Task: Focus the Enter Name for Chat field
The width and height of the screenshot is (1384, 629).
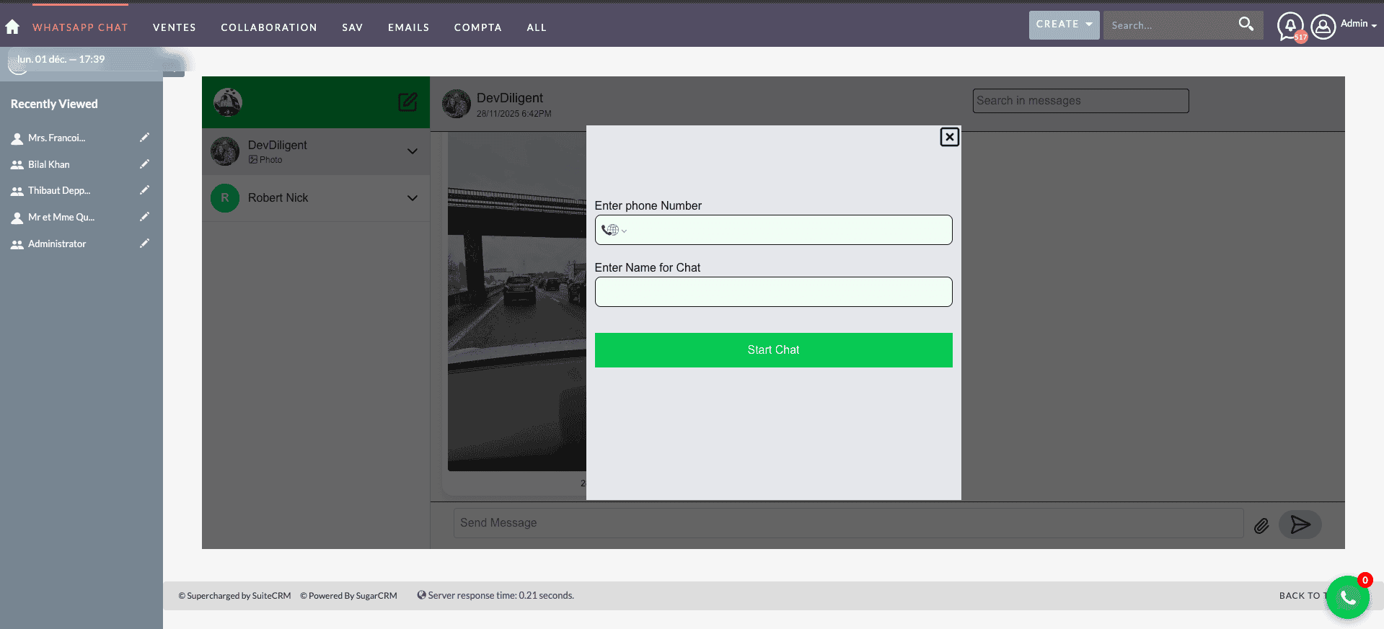Action: click(773, 292)
